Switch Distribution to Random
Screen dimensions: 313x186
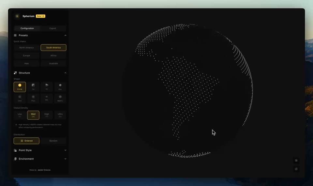[53, 141]
